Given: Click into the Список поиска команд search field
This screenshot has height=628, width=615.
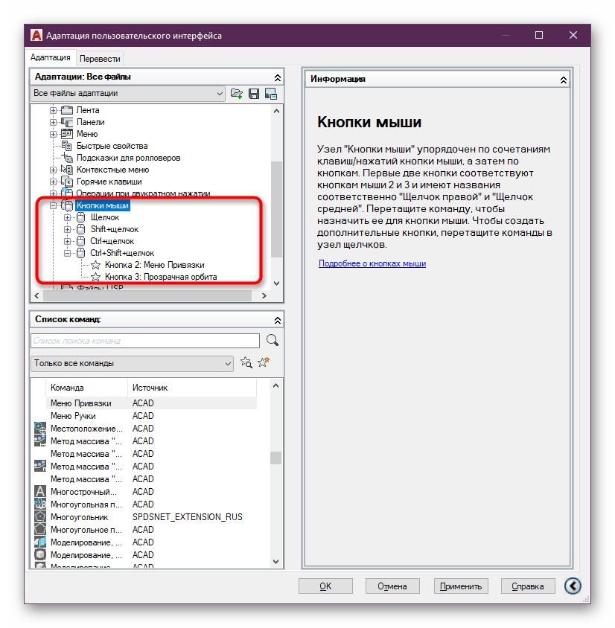Looking at the screenshot, I should pyautogui.click(x=145, y=341).
